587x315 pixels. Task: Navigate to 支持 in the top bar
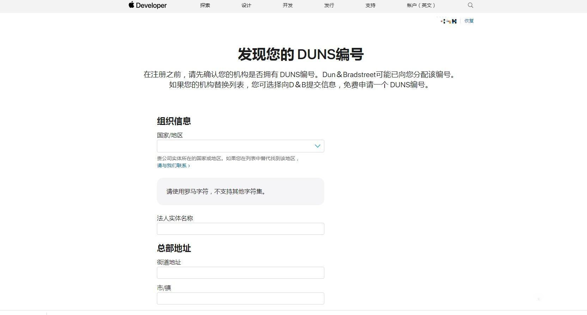(x=370, y=5)
